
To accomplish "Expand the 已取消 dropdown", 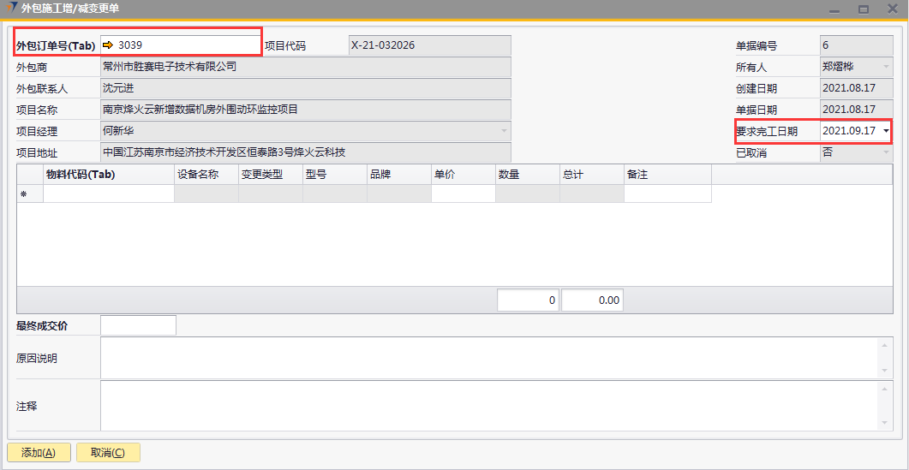I will (x=885, y=152).
